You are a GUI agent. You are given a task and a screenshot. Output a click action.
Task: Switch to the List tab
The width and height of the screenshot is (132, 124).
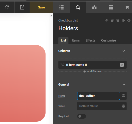pos(64,40)
